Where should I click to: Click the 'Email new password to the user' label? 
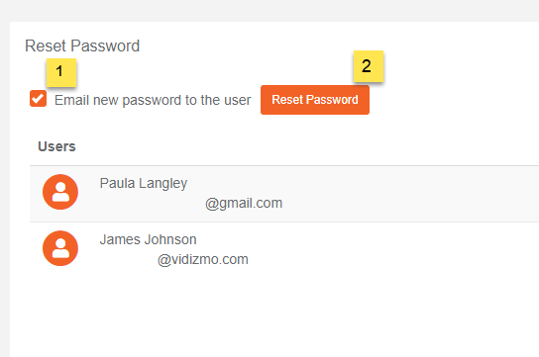tap(153, 100)
